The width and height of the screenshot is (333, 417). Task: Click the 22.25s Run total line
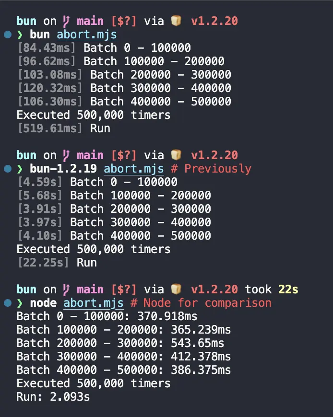click(x=57, y=263)
